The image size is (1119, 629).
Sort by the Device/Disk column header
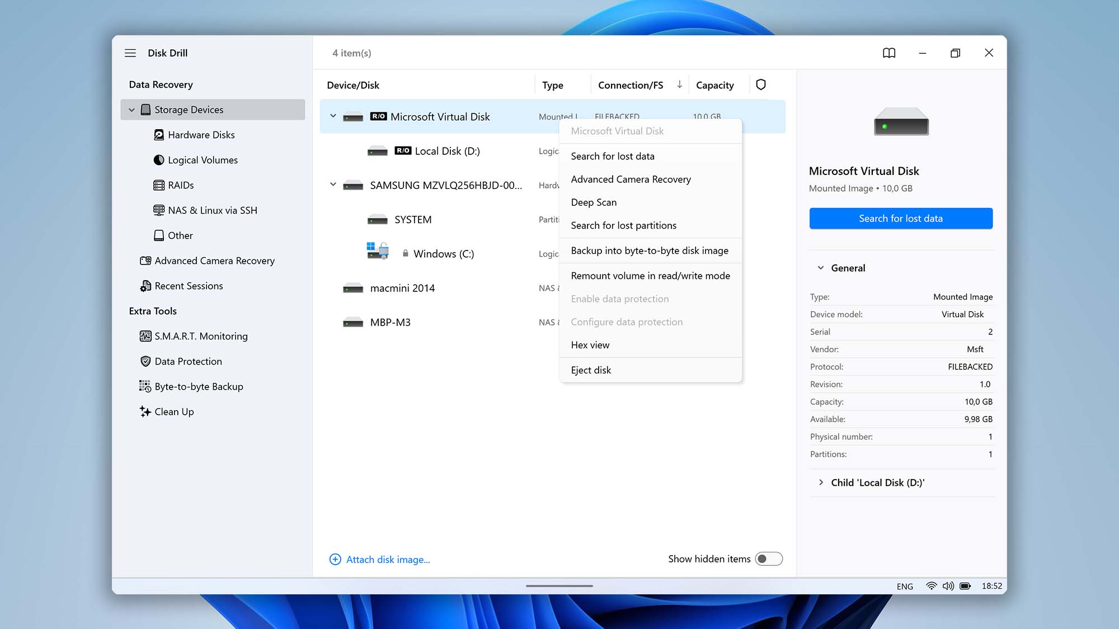coord(353,85)
